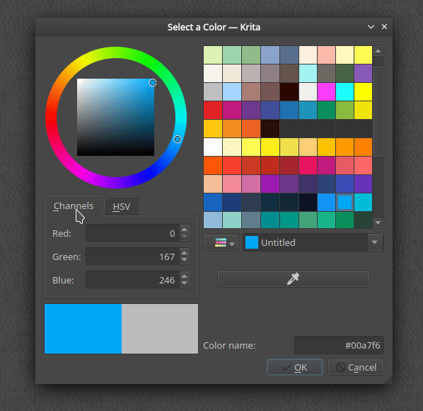This screenshot has height=411, width=423.
Task: Click the hue ring handle
Action: (x=178, y=139)
